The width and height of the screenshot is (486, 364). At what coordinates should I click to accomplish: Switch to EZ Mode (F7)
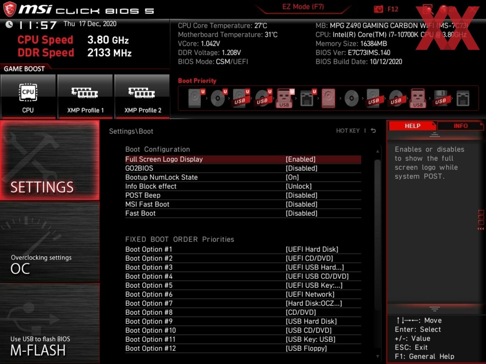303,7
